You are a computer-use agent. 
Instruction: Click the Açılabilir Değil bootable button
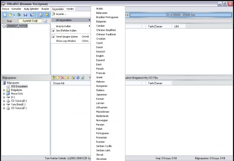[30, 21]
